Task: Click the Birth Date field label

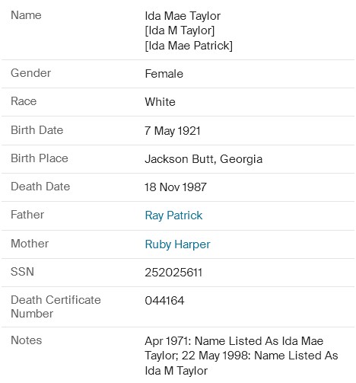Action: click(37, 130)
